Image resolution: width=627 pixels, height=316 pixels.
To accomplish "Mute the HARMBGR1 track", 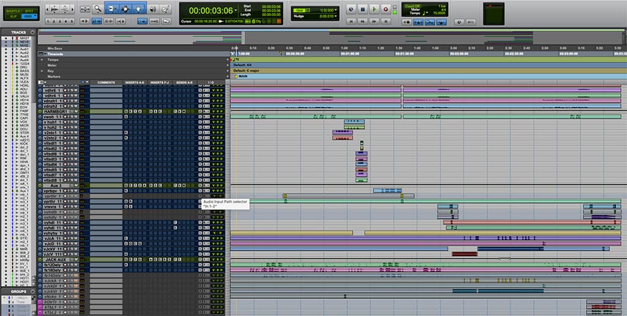I will [x=76, y=112].
